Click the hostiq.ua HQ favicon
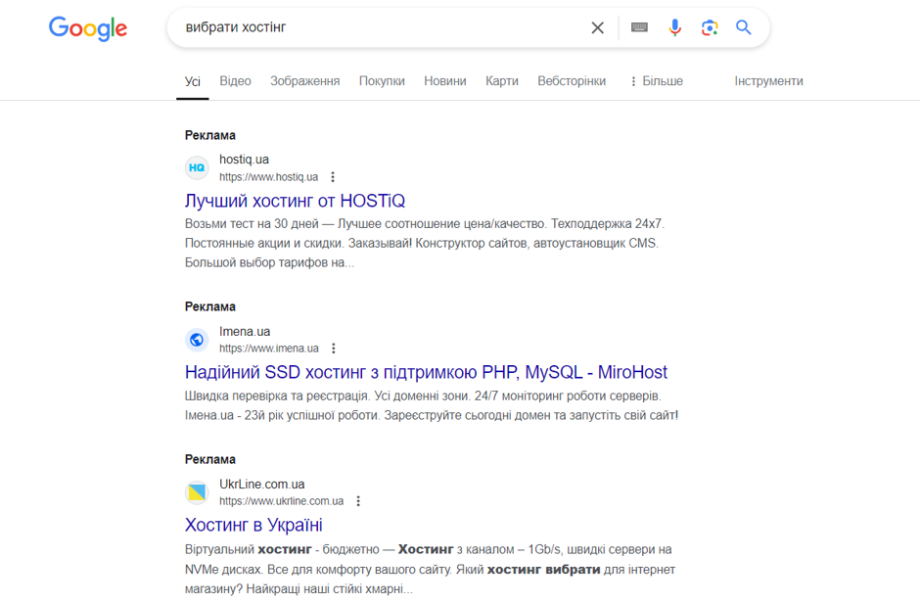The image size is (920, 604). [197, 167]
